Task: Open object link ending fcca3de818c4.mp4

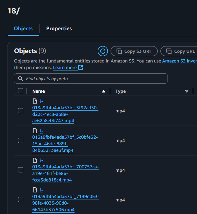Action: (x=65, y=170)
